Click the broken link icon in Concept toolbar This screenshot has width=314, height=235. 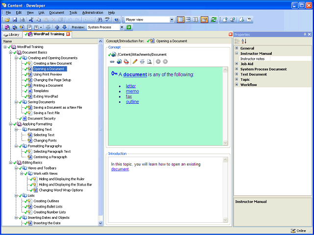(x=142, y=62)
